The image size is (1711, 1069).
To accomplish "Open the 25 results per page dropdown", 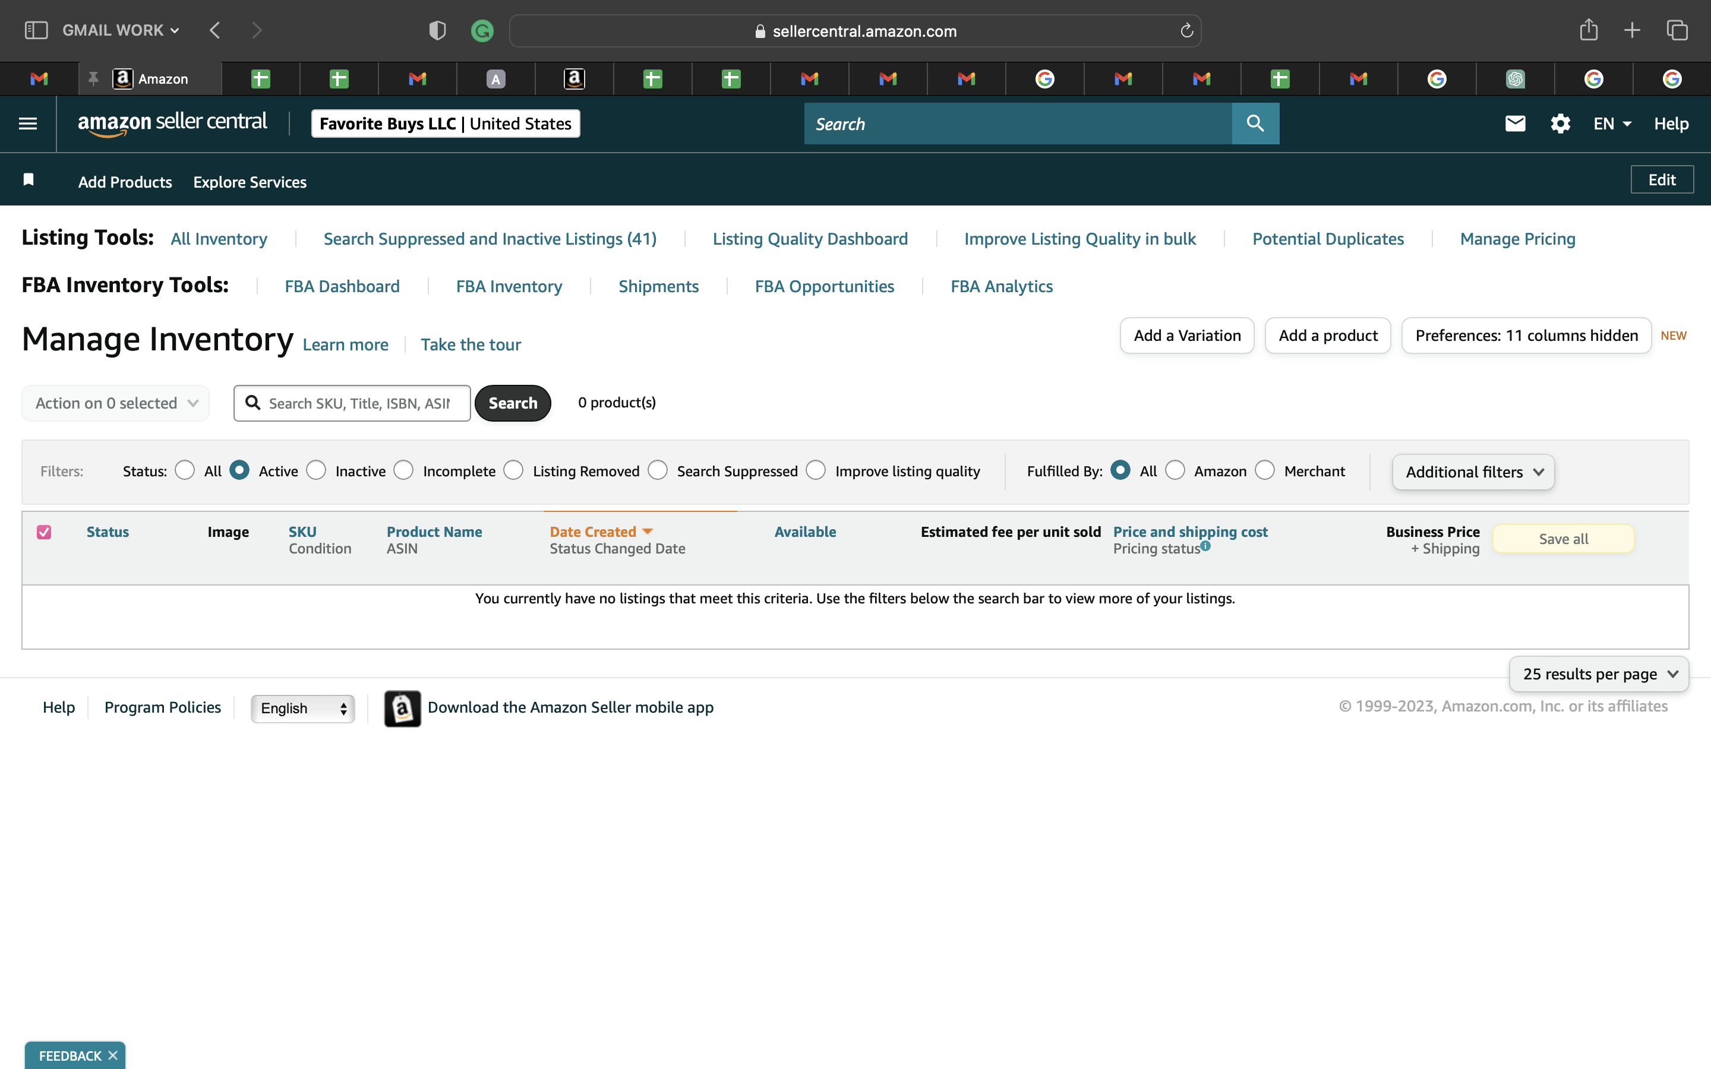I will (x=1599, y=674).
